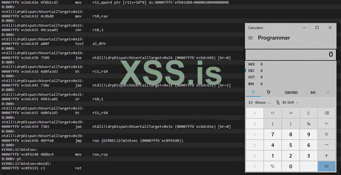Switch to the bit toggling keypad icon
This screenshot has height=175, width=341.
point(268,92)
